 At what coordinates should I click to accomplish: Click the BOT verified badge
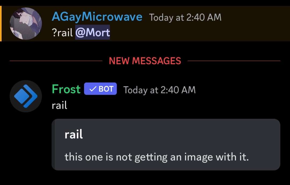100,89
